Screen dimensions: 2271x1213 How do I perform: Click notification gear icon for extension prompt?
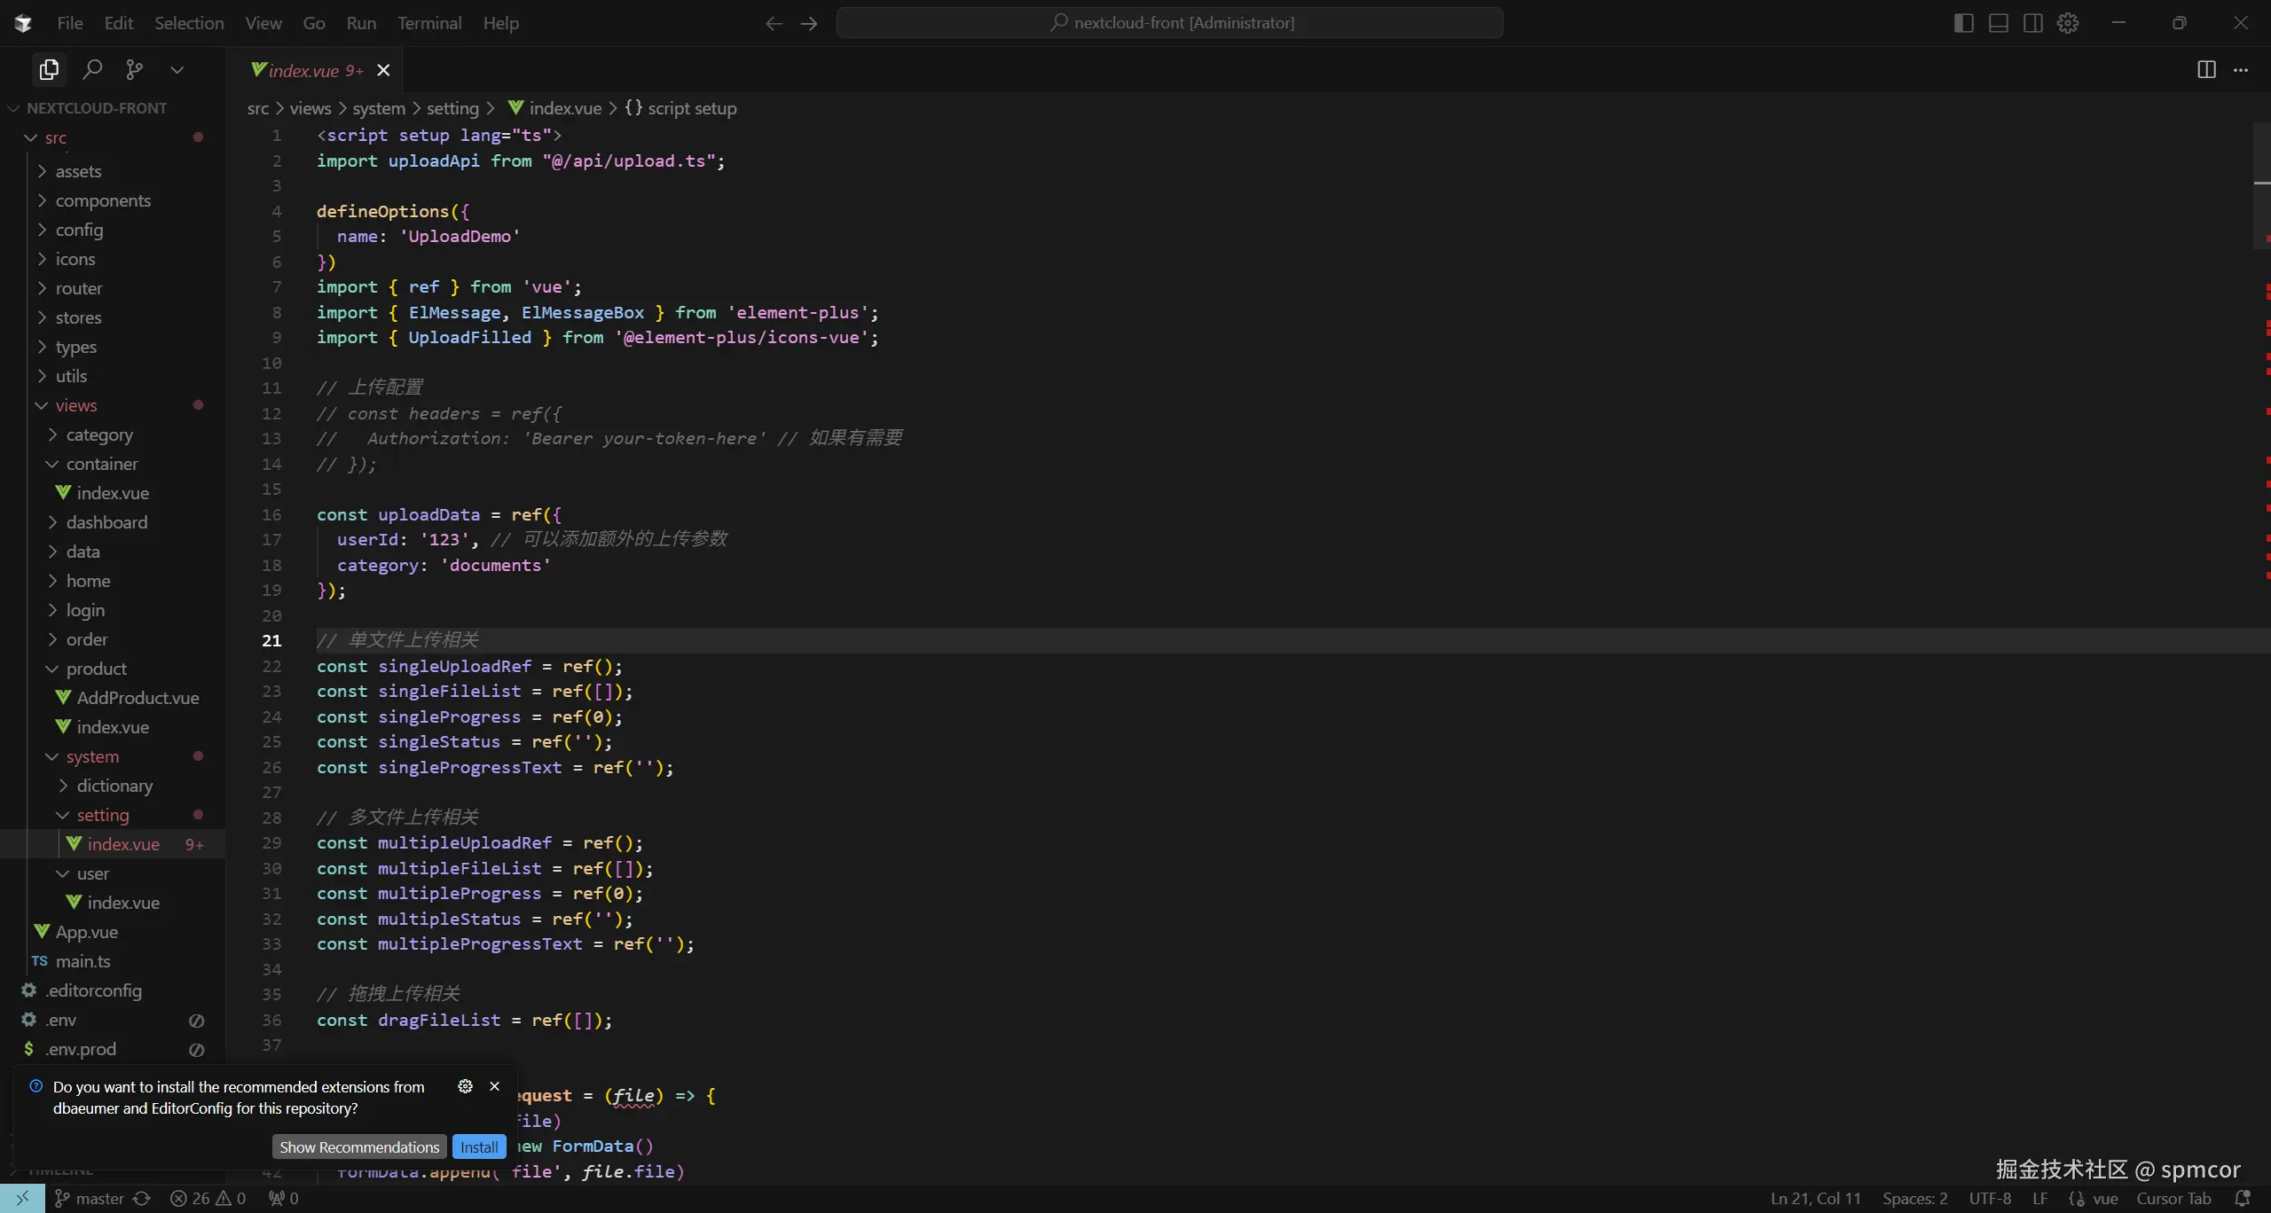pos(465,1086)
